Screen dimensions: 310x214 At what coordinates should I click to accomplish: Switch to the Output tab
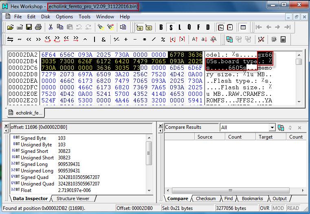(279, 199)
